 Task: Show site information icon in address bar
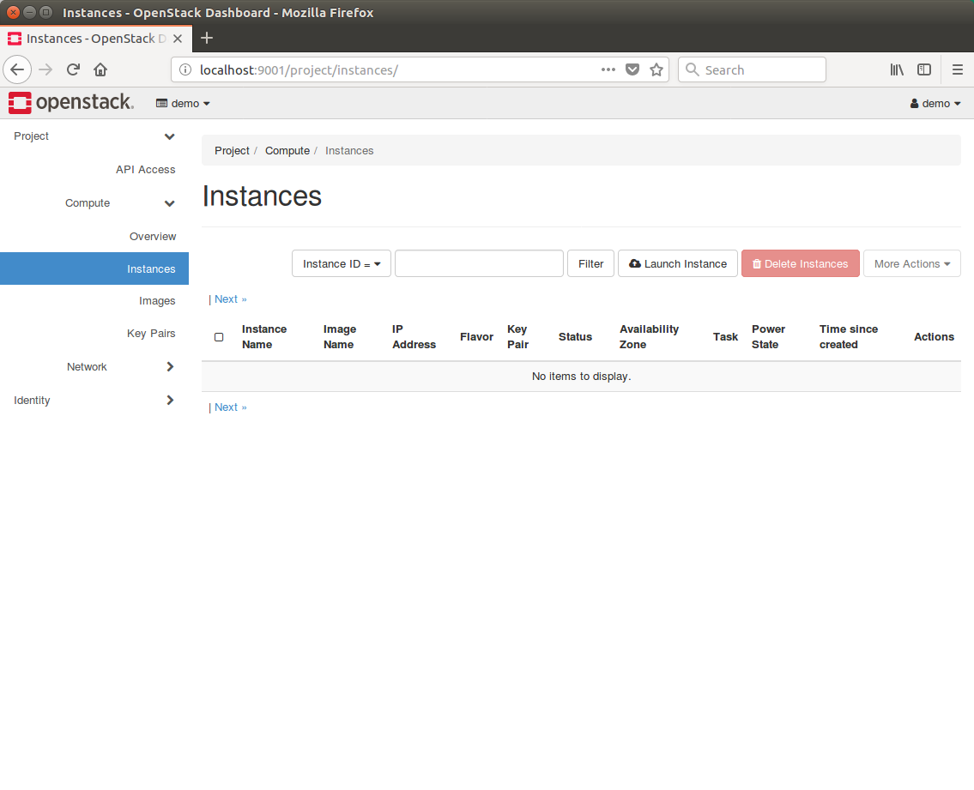pos(185,69)
